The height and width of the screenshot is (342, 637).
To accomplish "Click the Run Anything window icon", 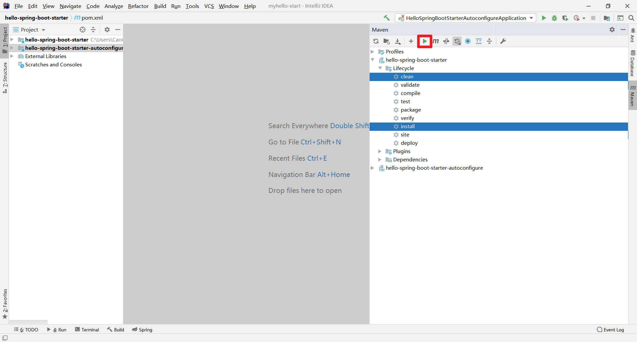I will pos(620,18).
